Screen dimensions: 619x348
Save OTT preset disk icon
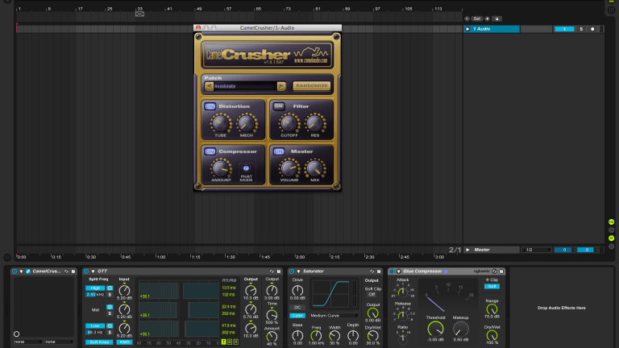279,271
